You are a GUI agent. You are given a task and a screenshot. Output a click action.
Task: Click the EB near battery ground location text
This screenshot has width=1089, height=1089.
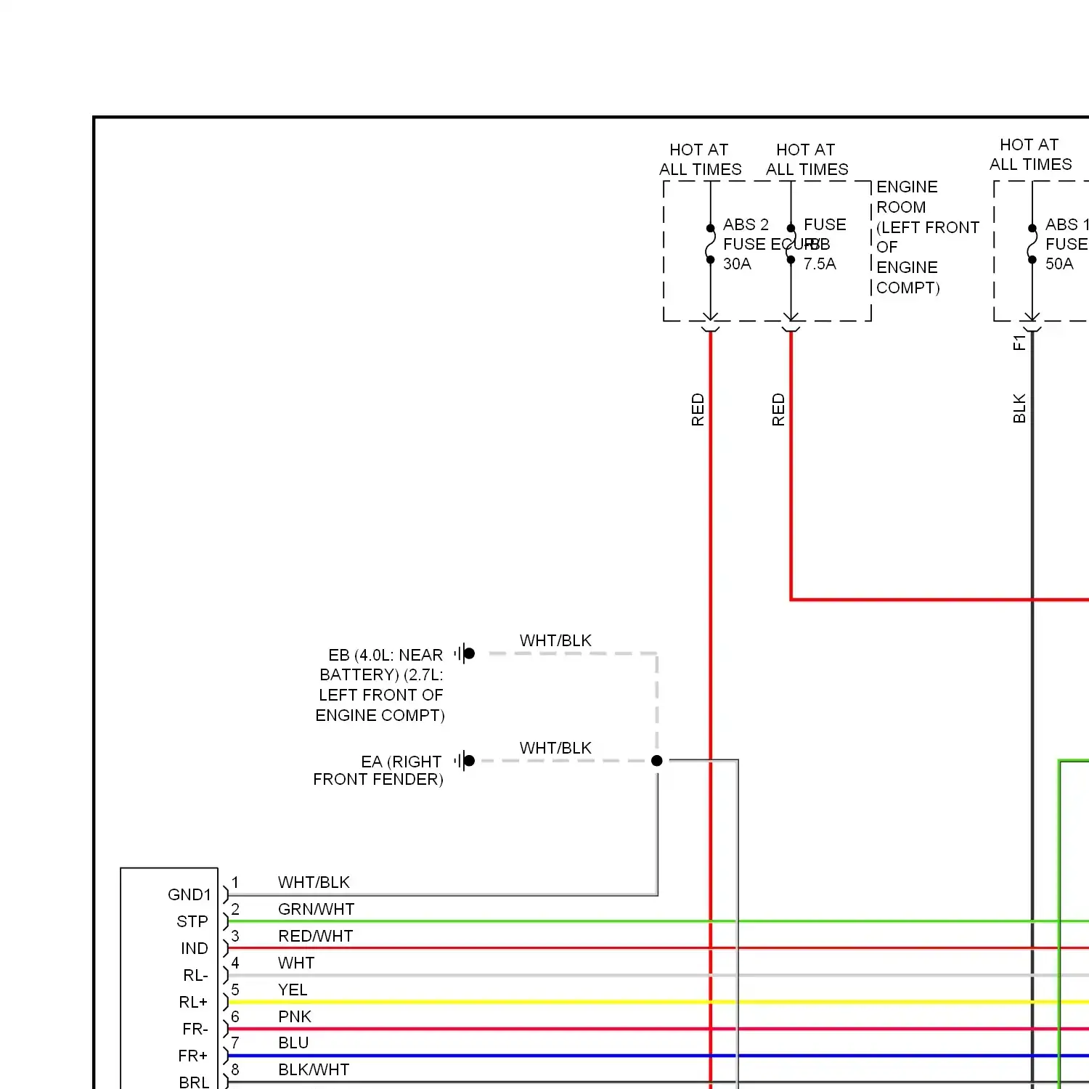380,685
